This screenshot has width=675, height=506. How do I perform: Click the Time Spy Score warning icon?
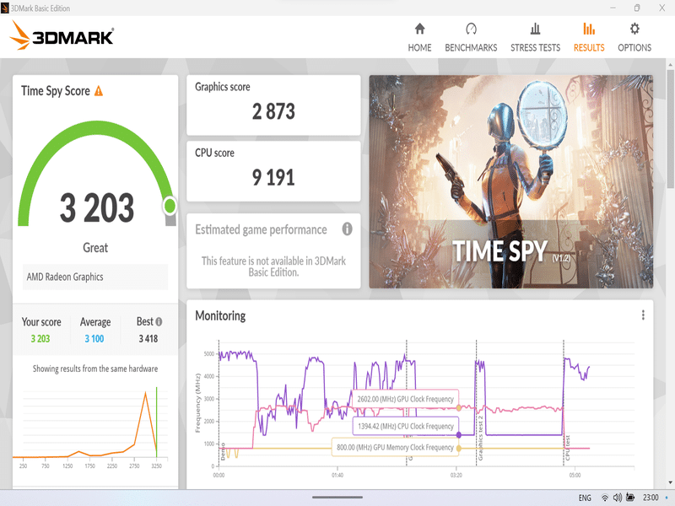tap(99, 91)
